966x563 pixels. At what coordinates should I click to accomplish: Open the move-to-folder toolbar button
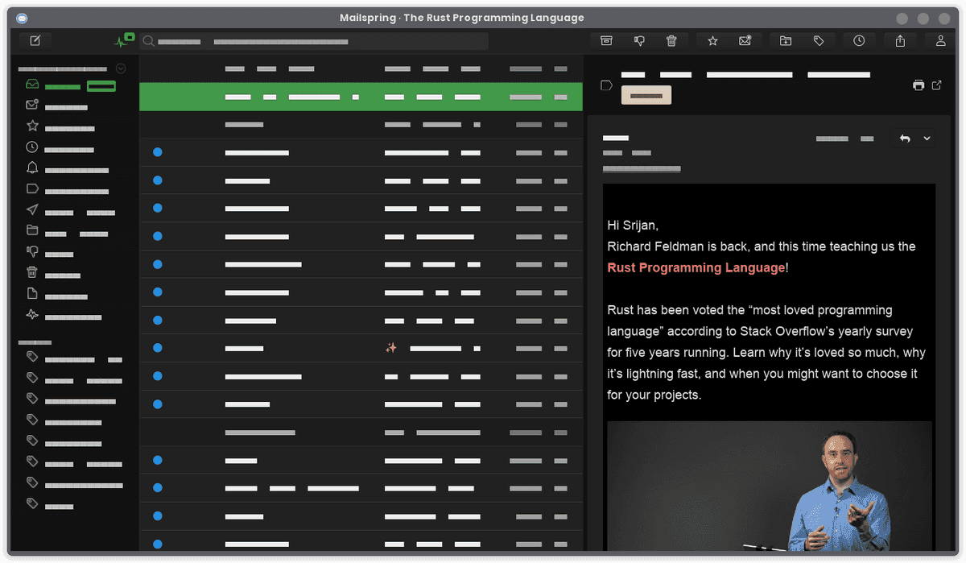click(786, 41)
